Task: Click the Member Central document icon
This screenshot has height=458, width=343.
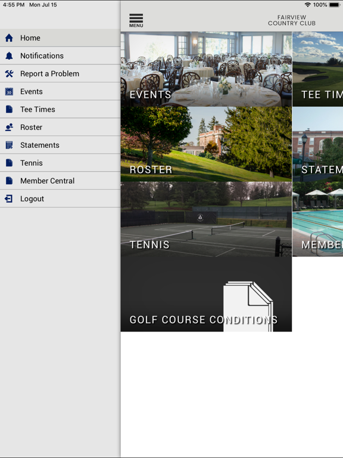Action: point(9,181)
